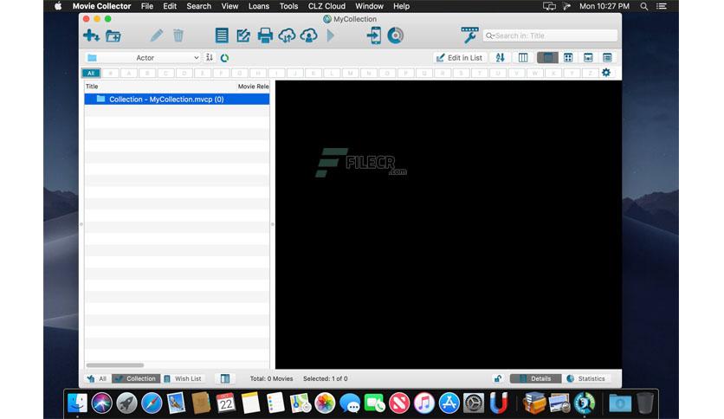724x419 pixels.
Task: Open Safari from the Dock
Action: pyautogui.click(x=152, y=403)
